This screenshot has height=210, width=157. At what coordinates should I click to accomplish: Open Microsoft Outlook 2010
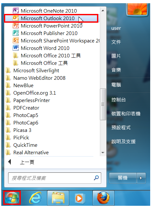point(51,18)
